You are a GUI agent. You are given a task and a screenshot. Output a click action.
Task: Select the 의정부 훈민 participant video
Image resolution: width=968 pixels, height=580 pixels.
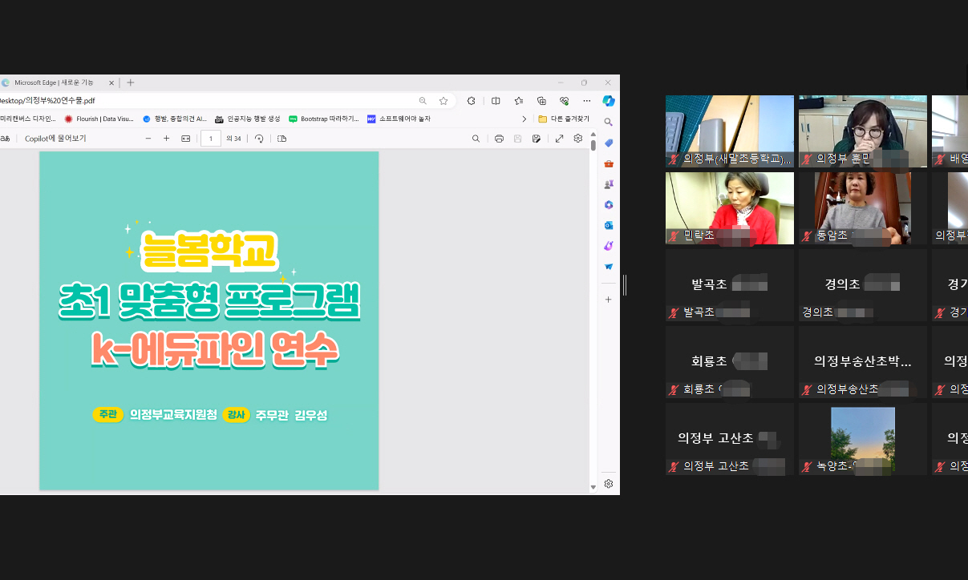(863, 131)
